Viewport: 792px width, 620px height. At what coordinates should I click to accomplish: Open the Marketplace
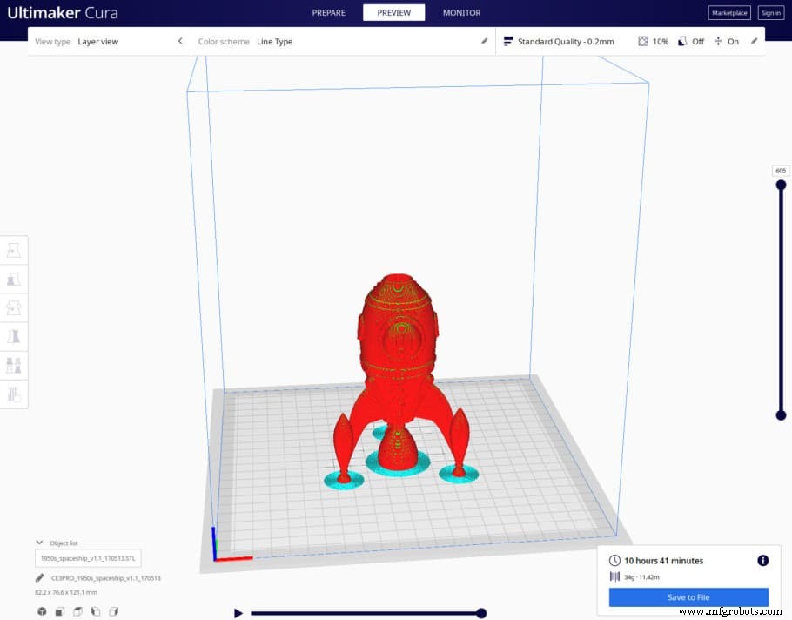729,12
